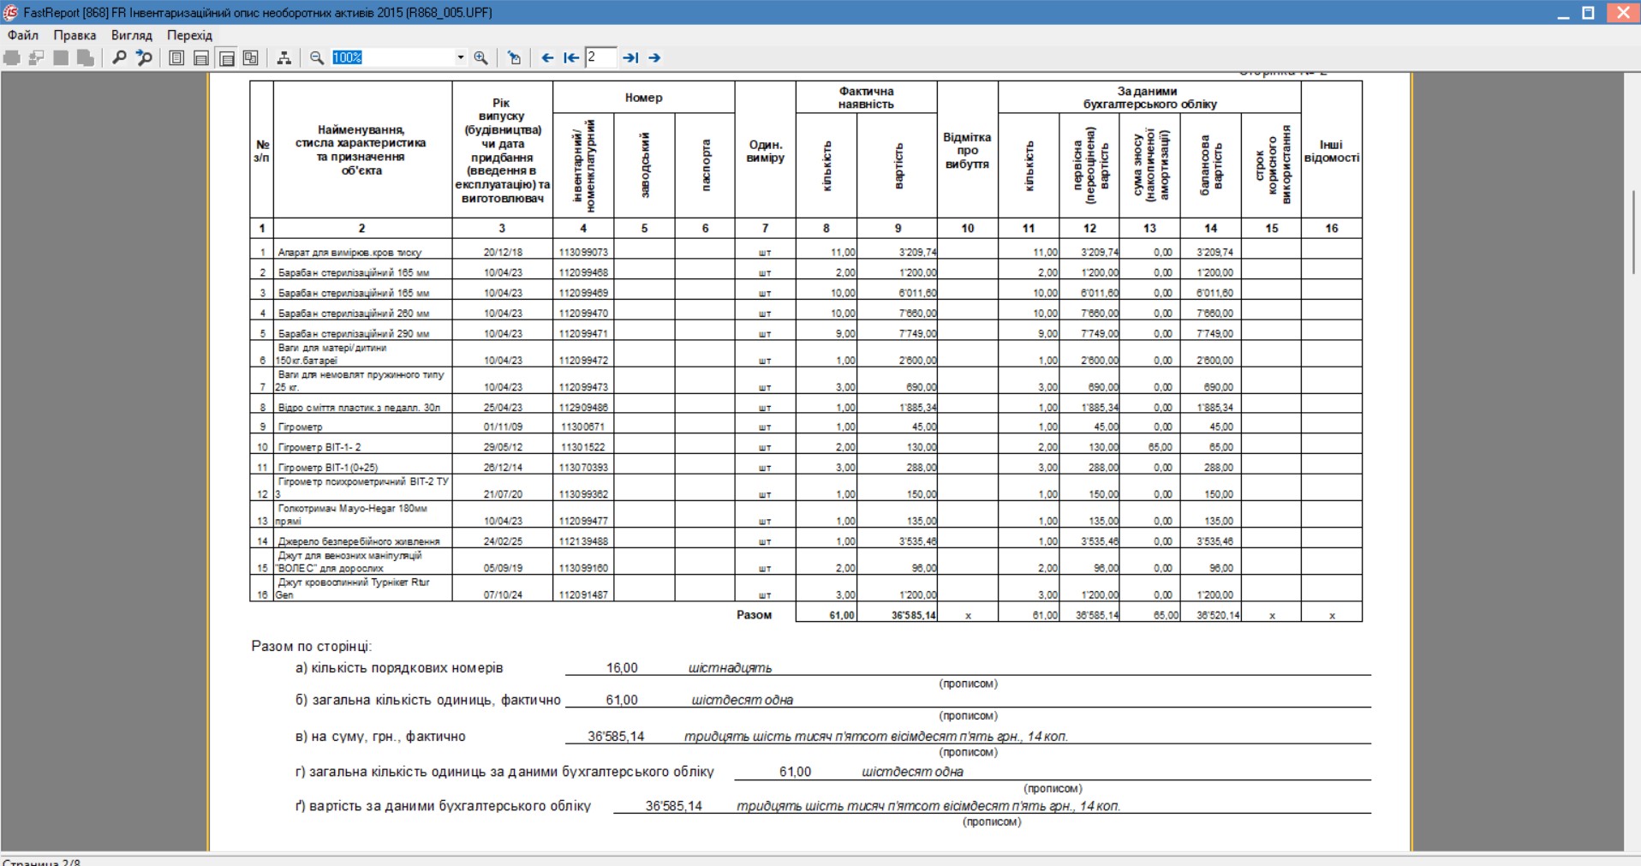Viewport: 1641px width, 866px height.
Task: Click the page number field
Action: [600, 57]
